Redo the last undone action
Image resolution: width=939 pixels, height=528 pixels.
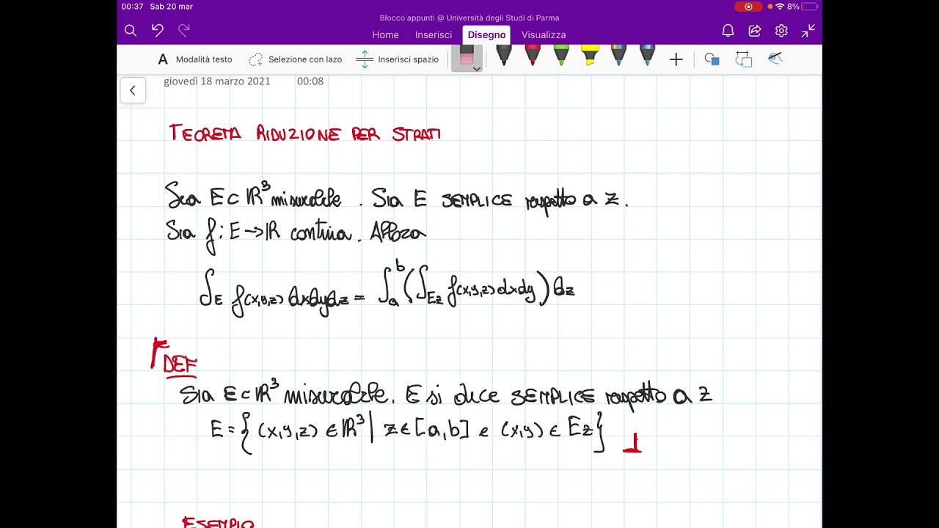184,30
